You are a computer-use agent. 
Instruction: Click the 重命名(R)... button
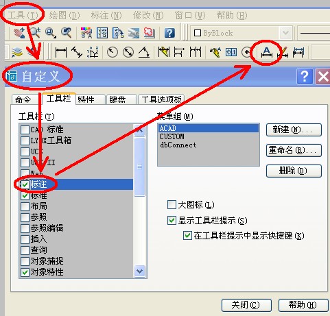(x=294, y=150)
